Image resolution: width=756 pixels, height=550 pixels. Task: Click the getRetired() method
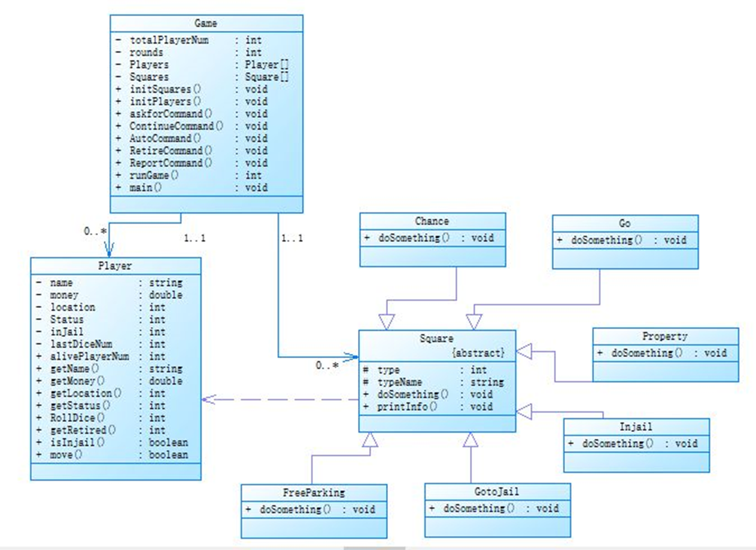(x=83, y=430)
